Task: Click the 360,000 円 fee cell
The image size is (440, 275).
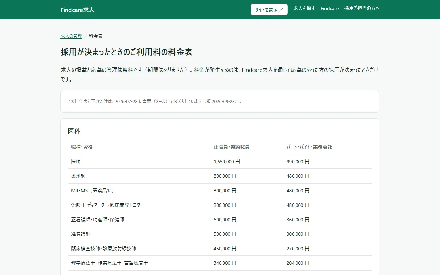Action: coord(298,220)
